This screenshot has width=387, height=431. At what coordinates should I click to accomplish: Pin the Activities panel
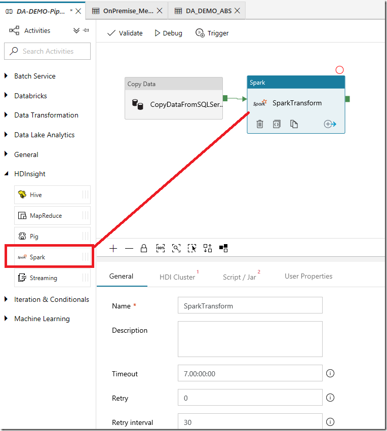[86, 30]
